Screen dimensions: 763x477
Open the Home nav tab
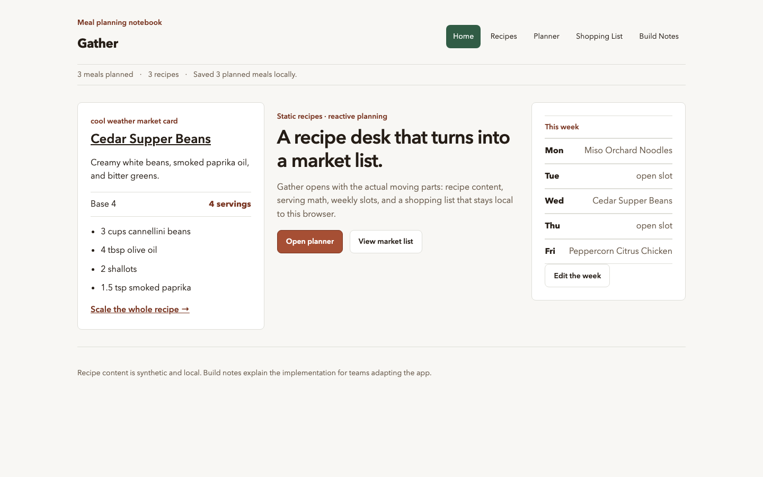(463, 37)
